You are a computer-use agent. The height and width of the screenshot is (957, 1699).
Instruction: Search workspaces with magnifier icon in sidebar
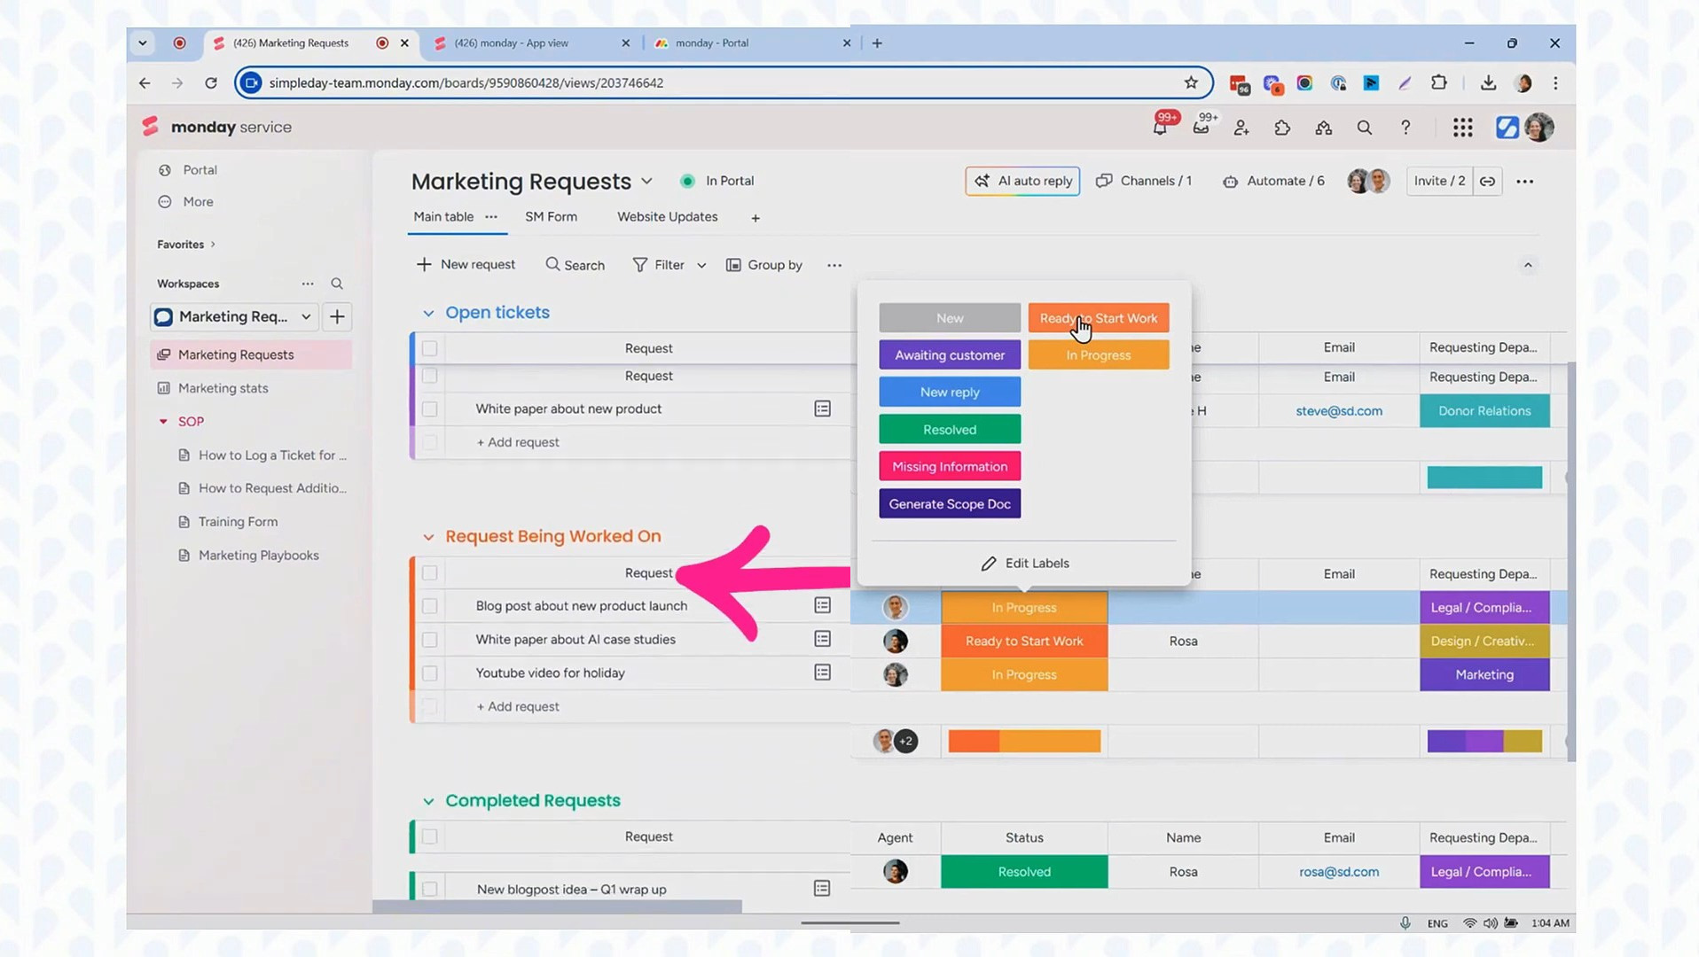tap(337, 284)
